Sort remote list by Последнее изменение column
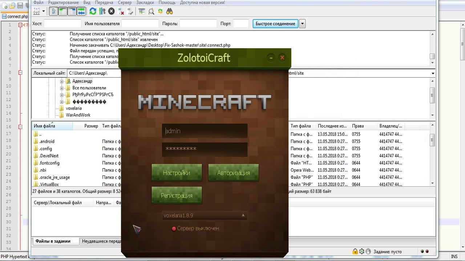Viewport: 465px width, 261px height. (x=332, y=126)
